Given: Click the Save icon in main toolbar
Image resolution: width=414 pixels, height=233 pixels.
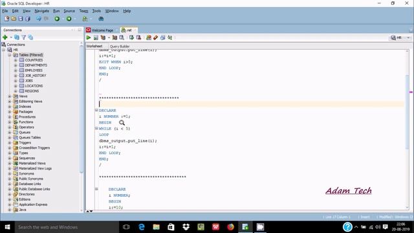Looking at the screenshot, I should (x=20, y=19).
